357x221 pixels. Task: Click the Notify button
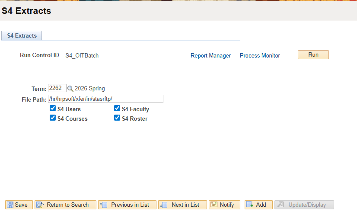[x=224, y=205]
